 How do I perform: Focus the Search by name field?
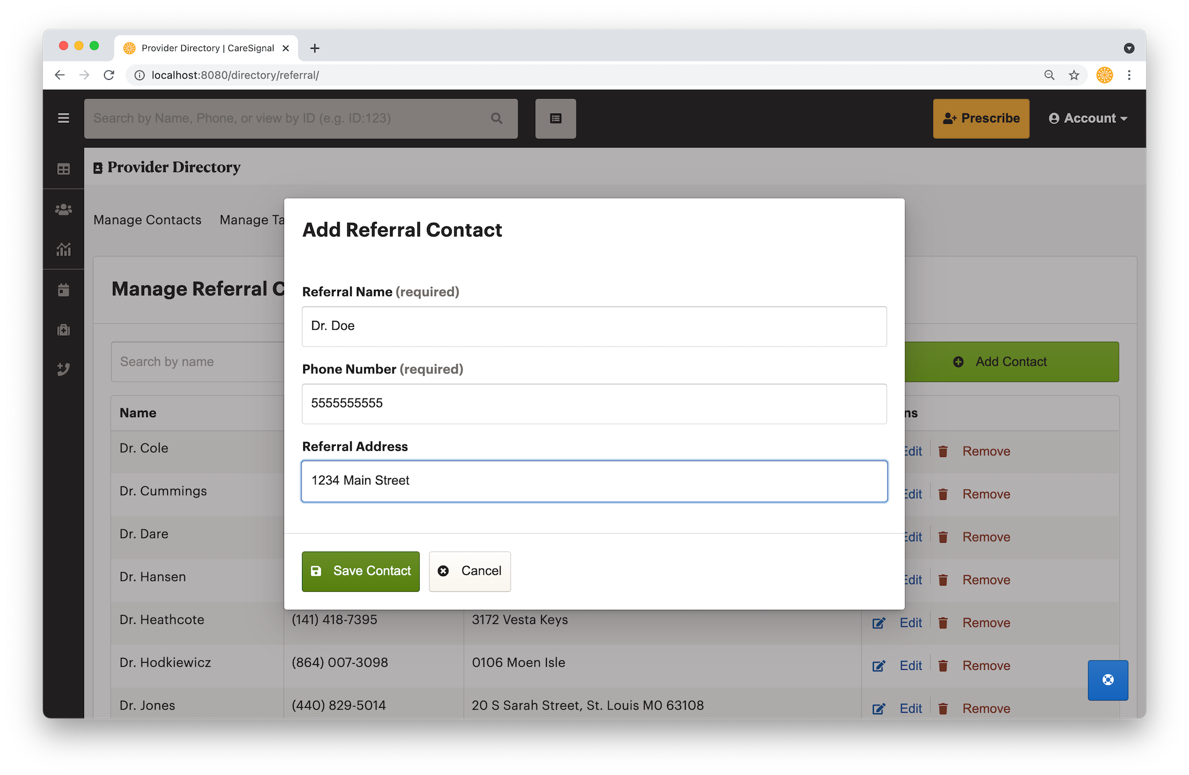point(198,361)
